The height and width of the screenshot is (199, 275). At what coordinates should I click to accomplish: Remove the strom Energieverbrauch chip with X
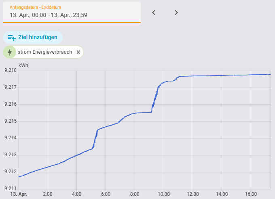coord(78,52)
